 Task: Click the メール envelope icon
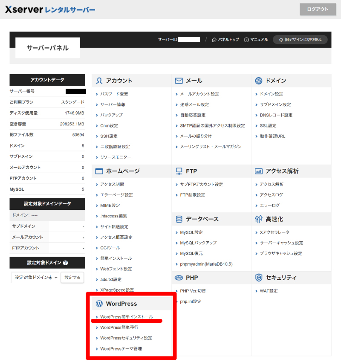[179, 81]
